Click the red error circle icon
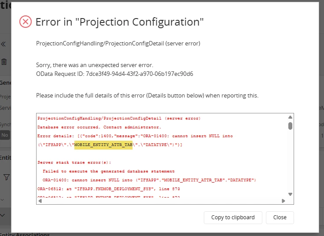Viewport: 324px width, 236px height. tap(26, 22)
